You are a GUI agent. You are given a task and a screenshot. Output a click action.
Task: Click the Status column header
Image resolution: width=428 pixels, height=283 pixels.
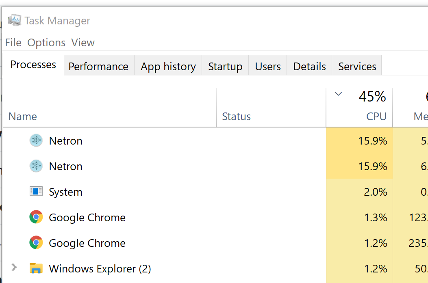tap(236, 116)
